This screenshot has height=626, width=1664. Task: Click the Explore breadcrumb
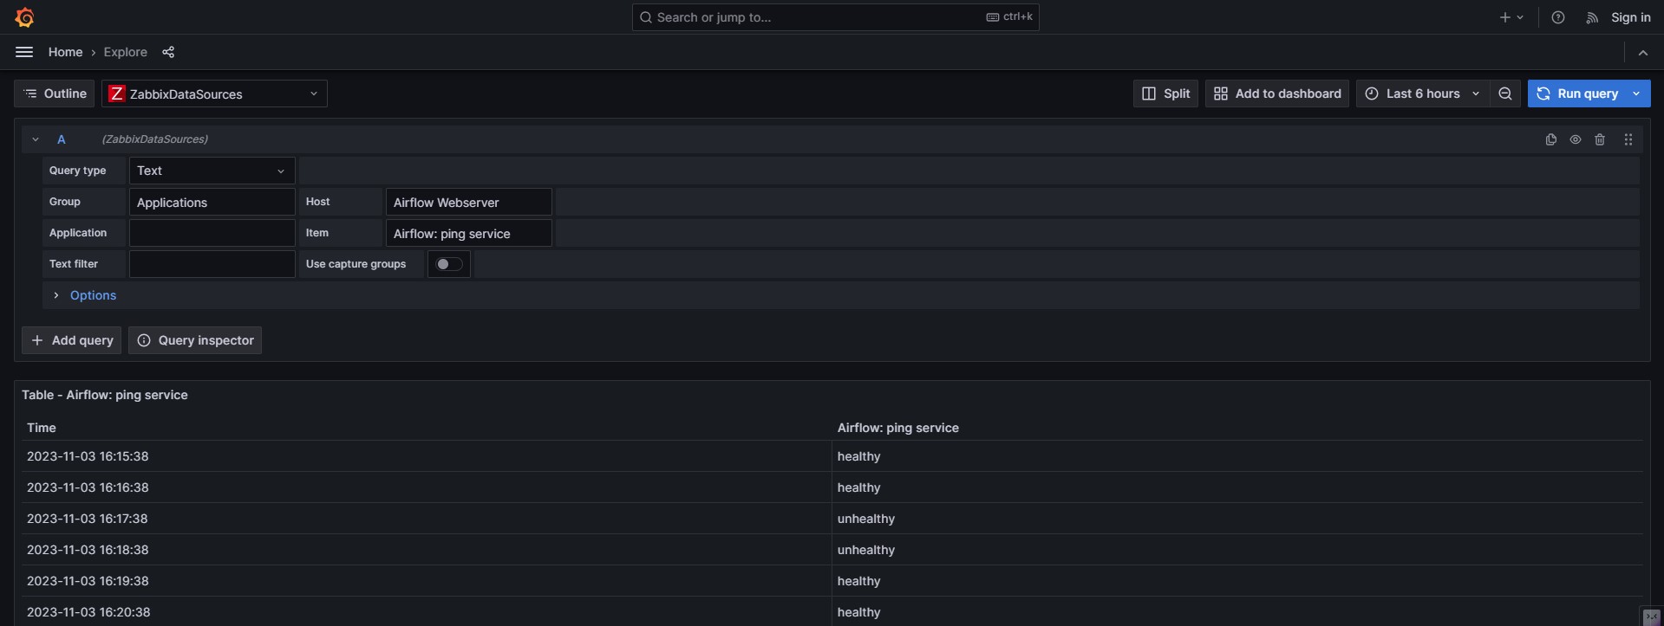click(126, 52)
